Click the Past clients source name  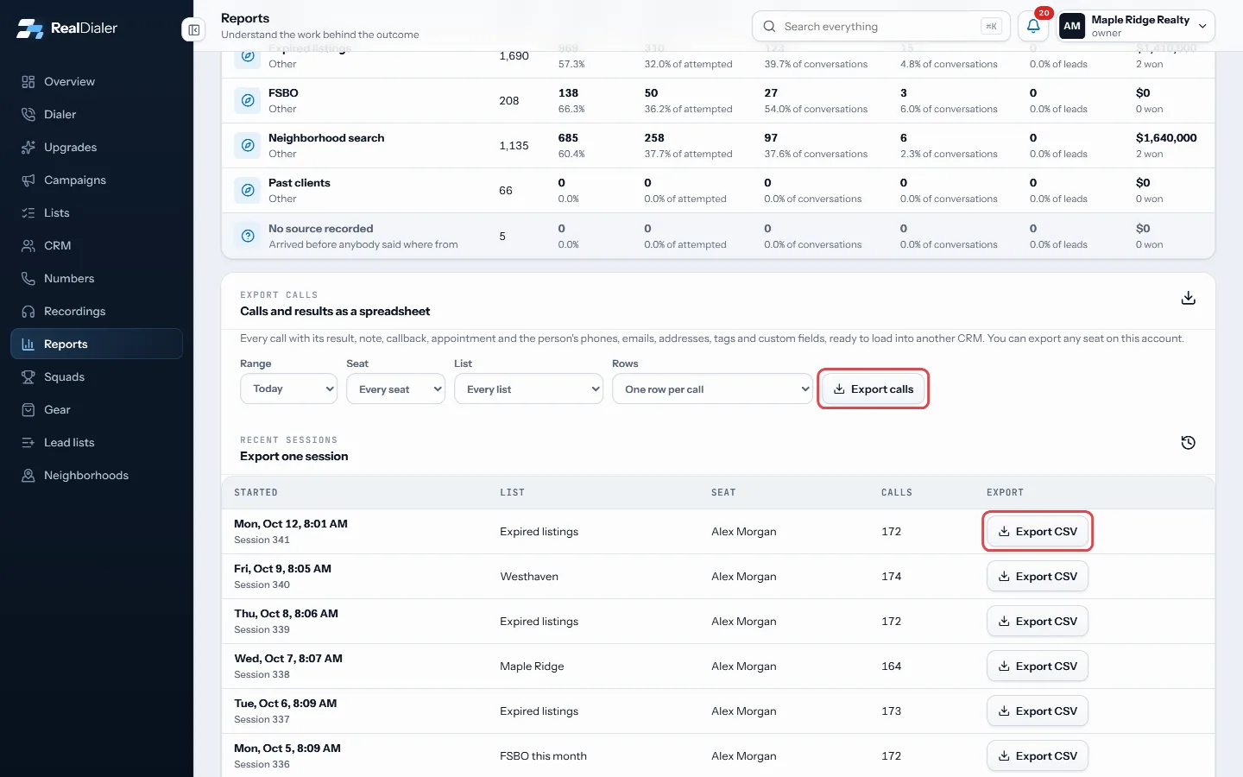coord(300,183)
